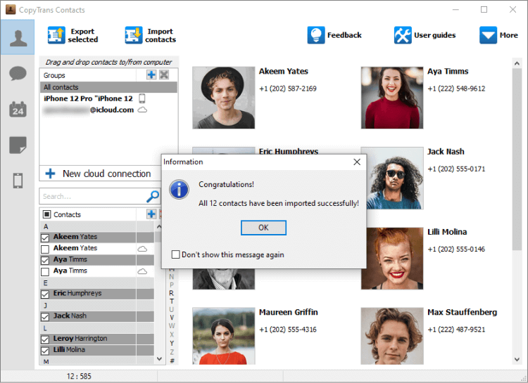Viewport: 528px width, 383px height.
Task: Open the Contacts section in sidebar
Action: [x=18, y=37]
